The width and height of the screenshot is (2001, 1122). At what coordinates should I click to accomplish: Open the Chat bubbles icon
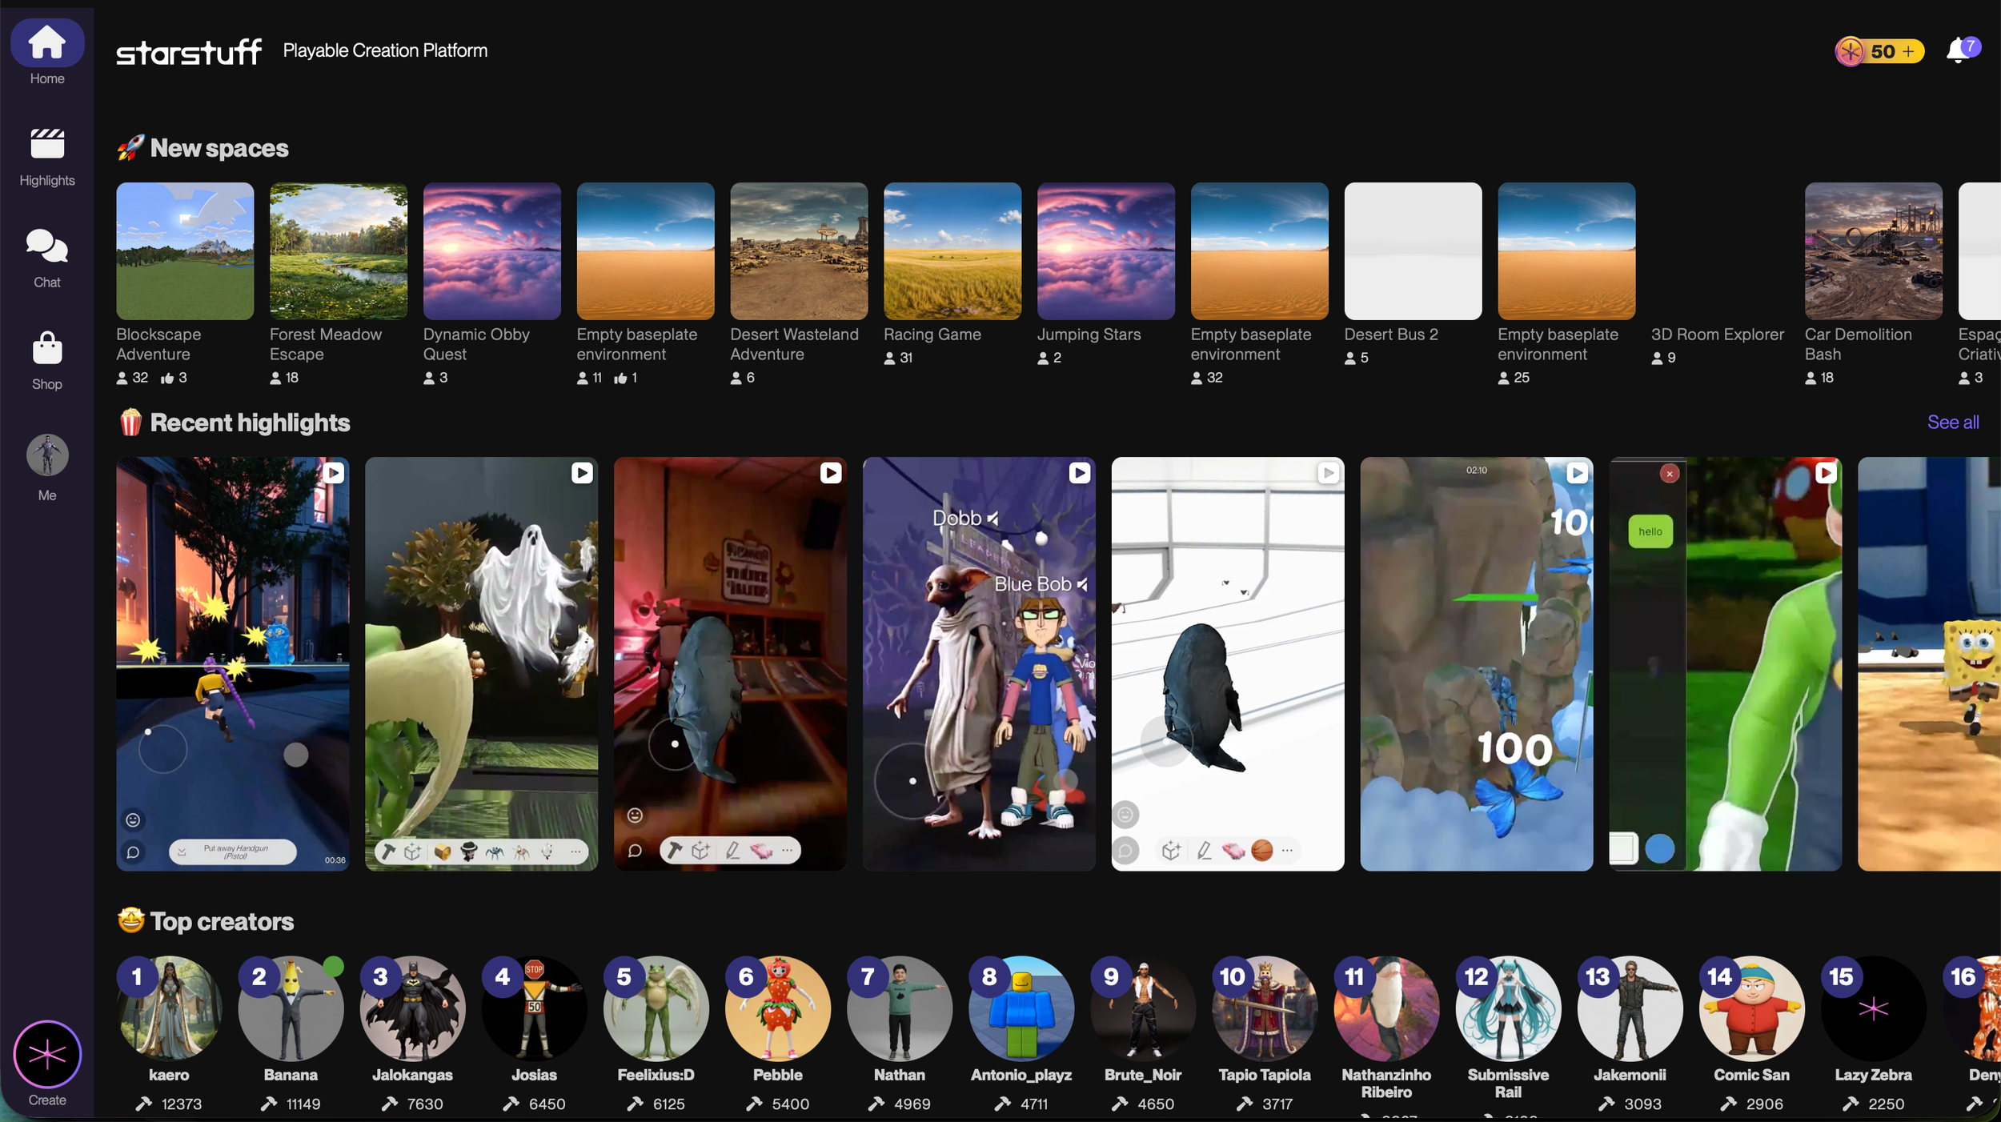coord(47,246)
